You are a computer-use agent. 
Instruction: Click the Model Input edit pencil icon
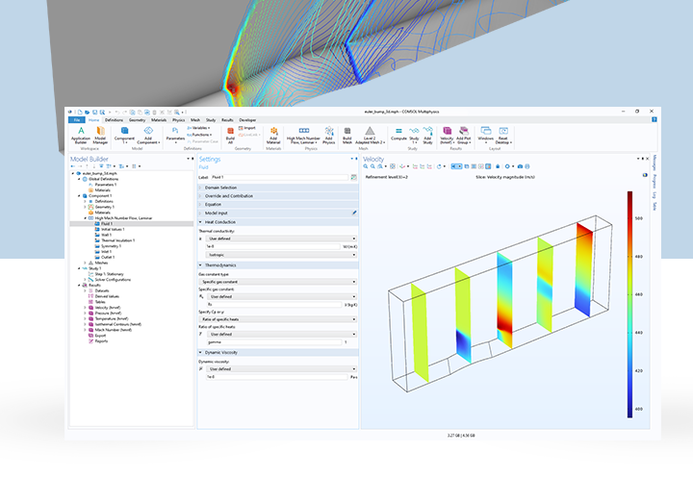tap(354, 213)
